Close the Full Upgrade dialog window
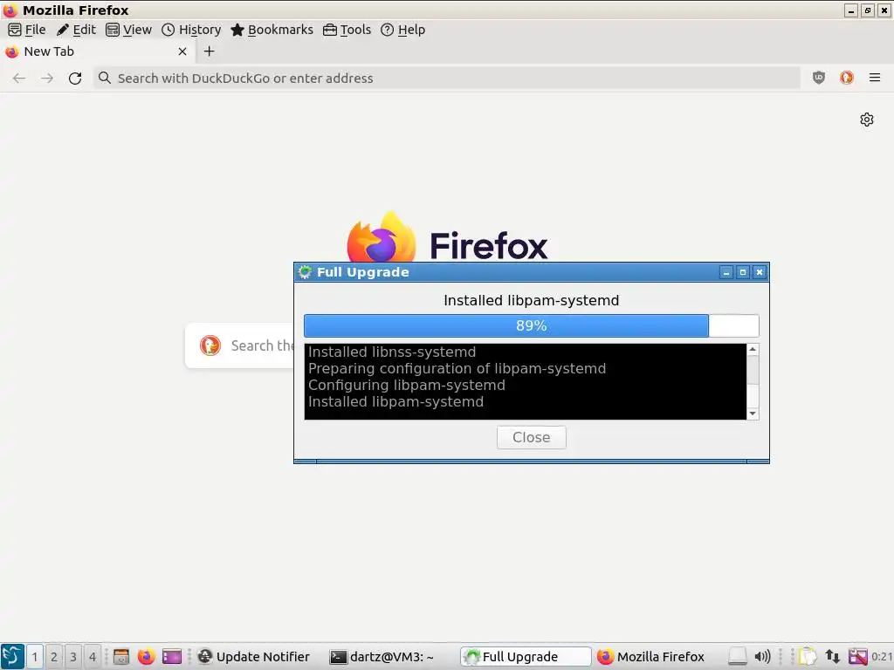 coord(760,272)
